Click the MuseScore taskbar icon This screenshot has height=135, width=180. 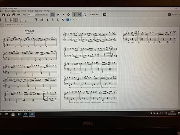coord(32,114)
